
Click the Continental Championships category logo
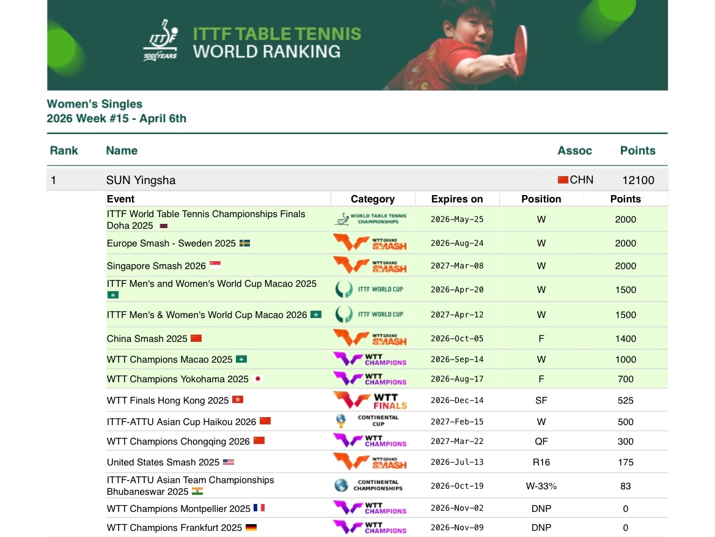pyautogui.click(x=369, y=485)
